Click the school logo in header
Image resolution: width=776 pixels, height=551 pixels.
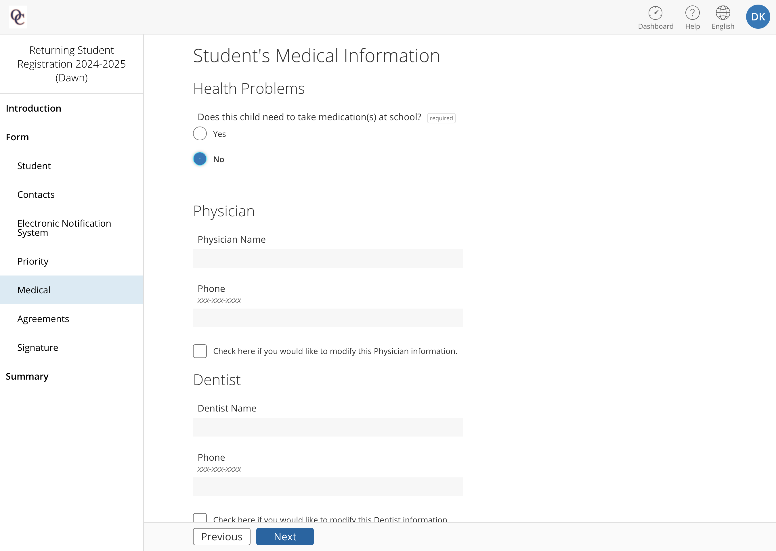pyautogui.click(x=18, y=17)
